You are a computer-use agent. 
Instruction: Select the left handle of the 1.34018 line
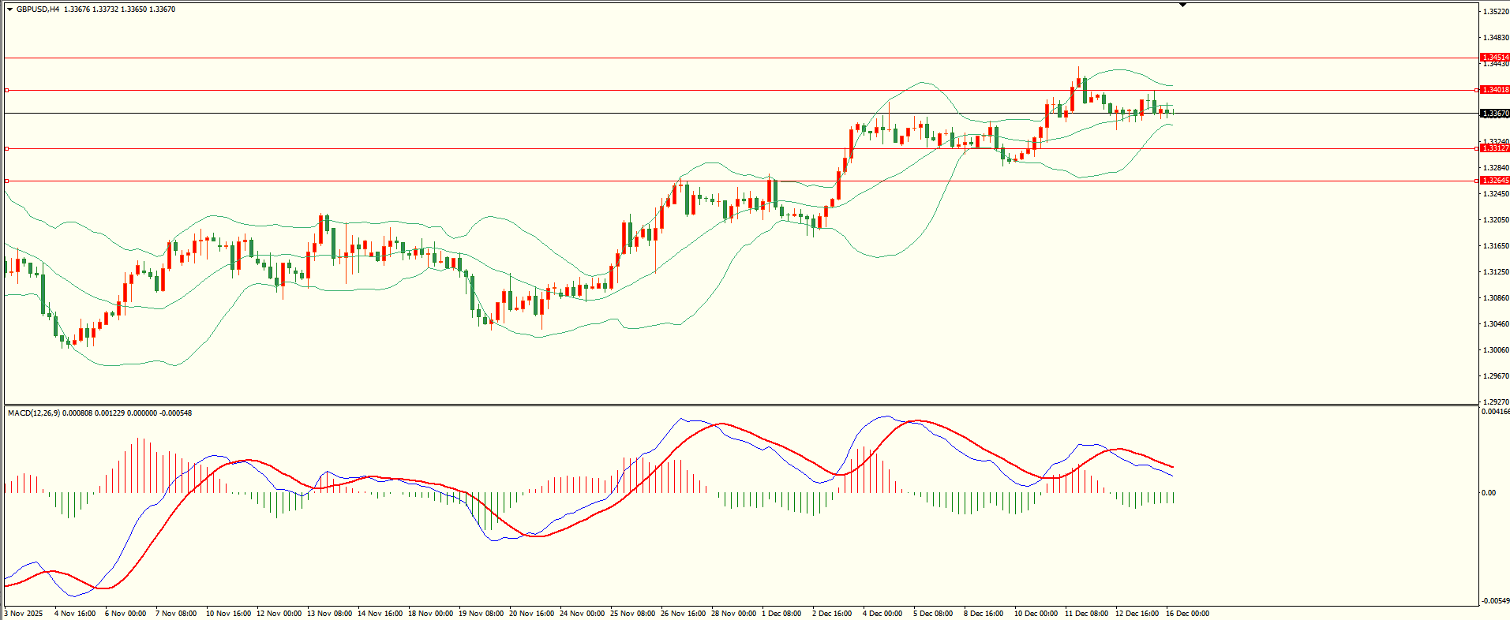pyautogui.click(x=6, y=91)
